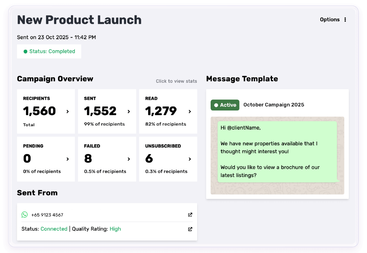Click the Failed card chevron arrow
Image resolution: width=367 pixels, height=253 pixels.
click(x=128, y=159)
